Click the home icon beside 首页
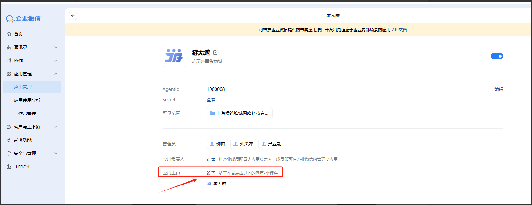This screenshot has width=532, height=205. 9,34
